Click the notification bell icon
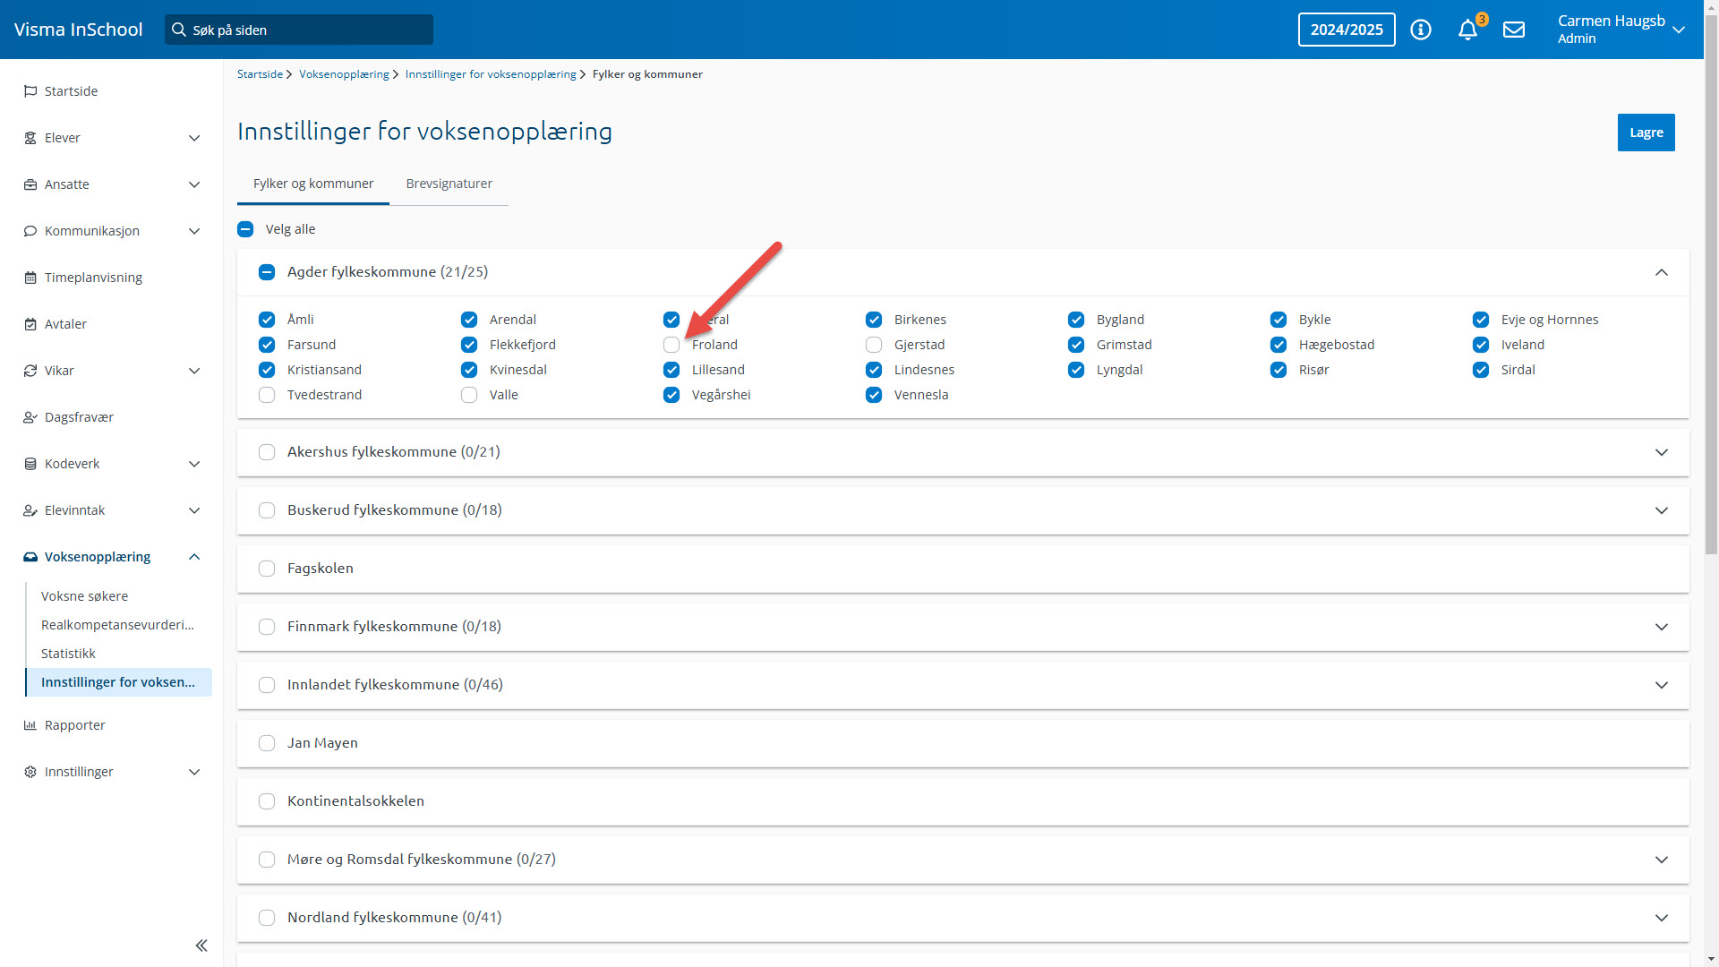This screenshot has width=1719, height=967. 1467,30
